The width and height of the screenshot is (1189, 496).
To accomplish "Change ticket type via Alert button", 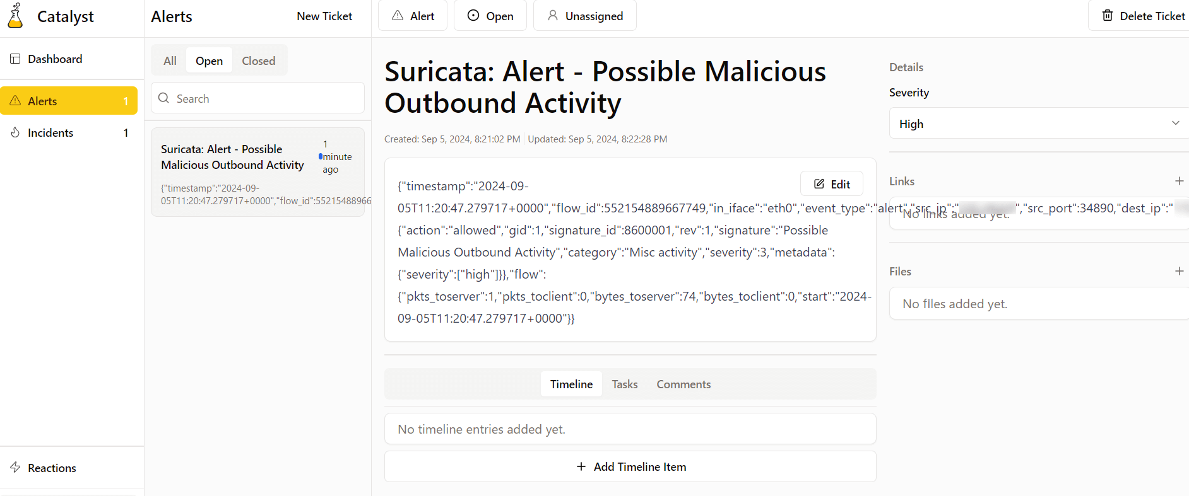I will [x=413, y=16].
